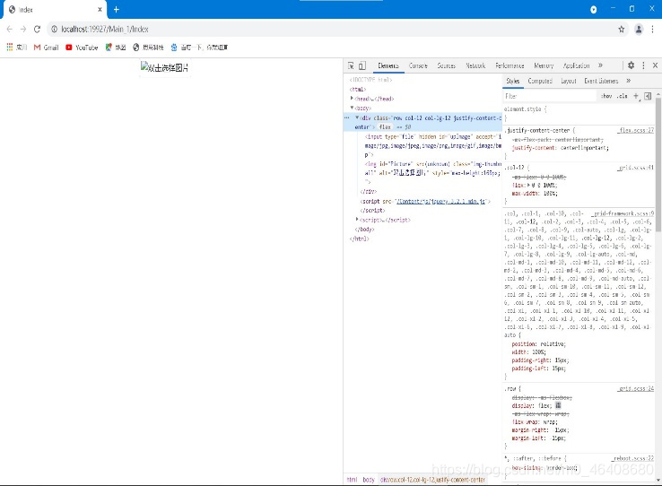Switch to the Elements tab
This screenshot has width=662, height=486.
pos(388,65)
